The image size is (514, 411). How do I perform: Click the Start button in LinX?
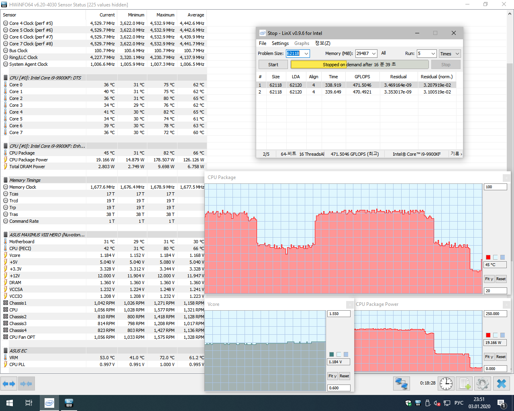click(x=273, y=65)
